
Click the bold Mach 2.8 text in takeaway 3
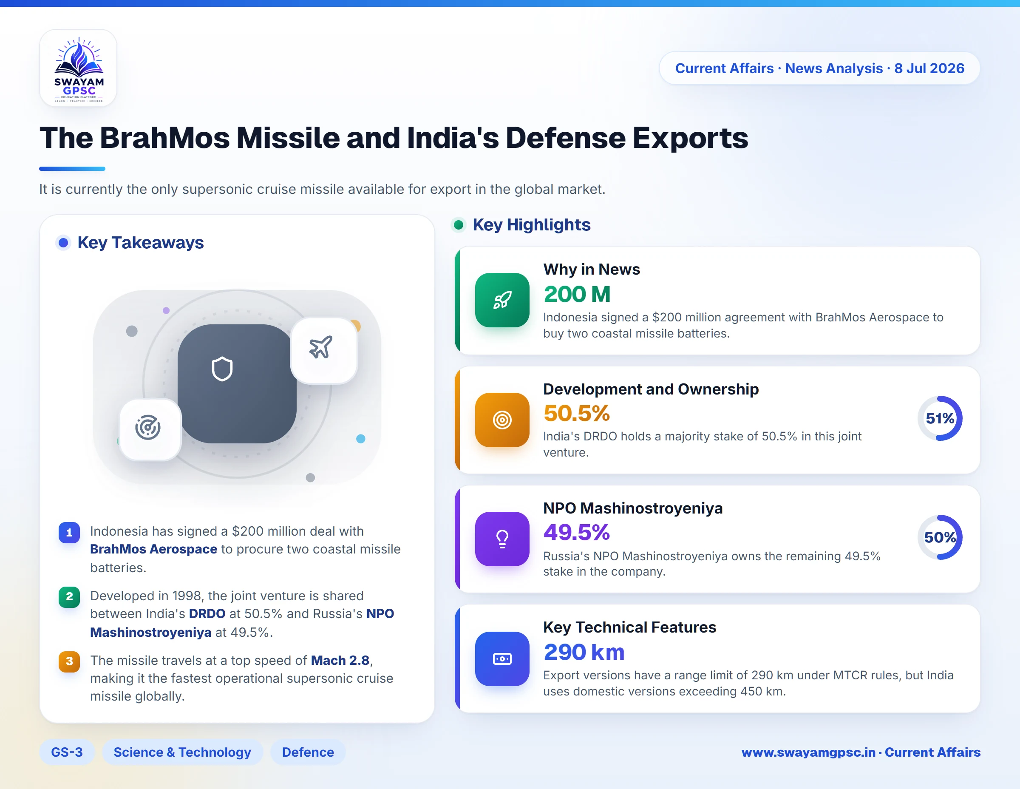(x=340, y=660)
